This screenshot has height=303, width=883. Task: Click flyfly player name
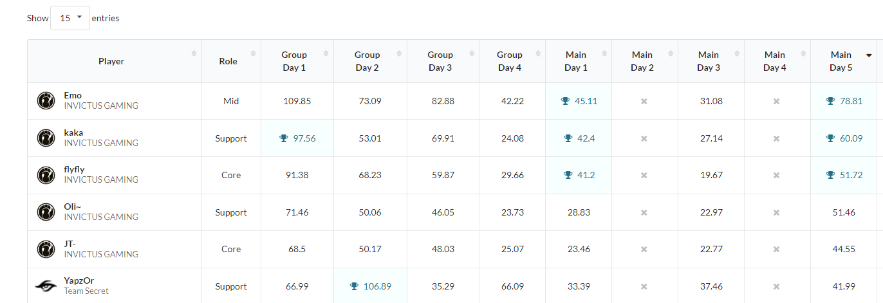point(74,170)
